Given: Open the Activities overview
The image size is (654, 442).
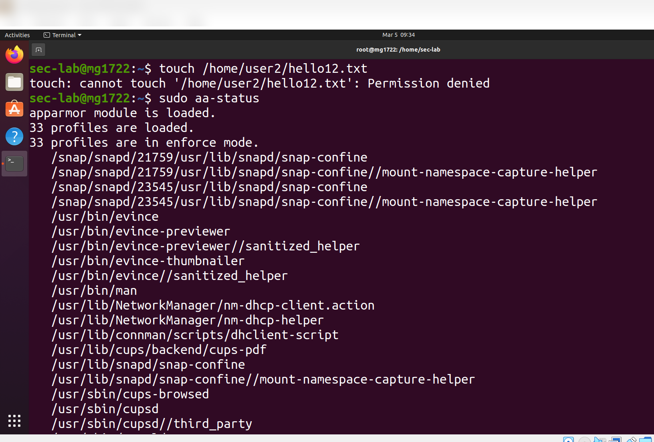Looking at the screenshot, I should [x=17, y=35].
